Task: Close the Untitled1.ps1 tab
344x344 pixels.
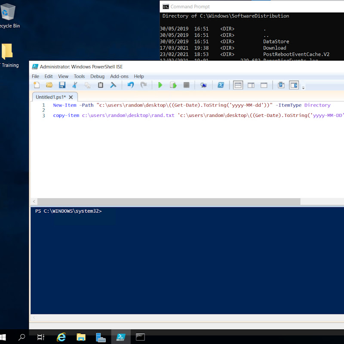Action: 71,97
